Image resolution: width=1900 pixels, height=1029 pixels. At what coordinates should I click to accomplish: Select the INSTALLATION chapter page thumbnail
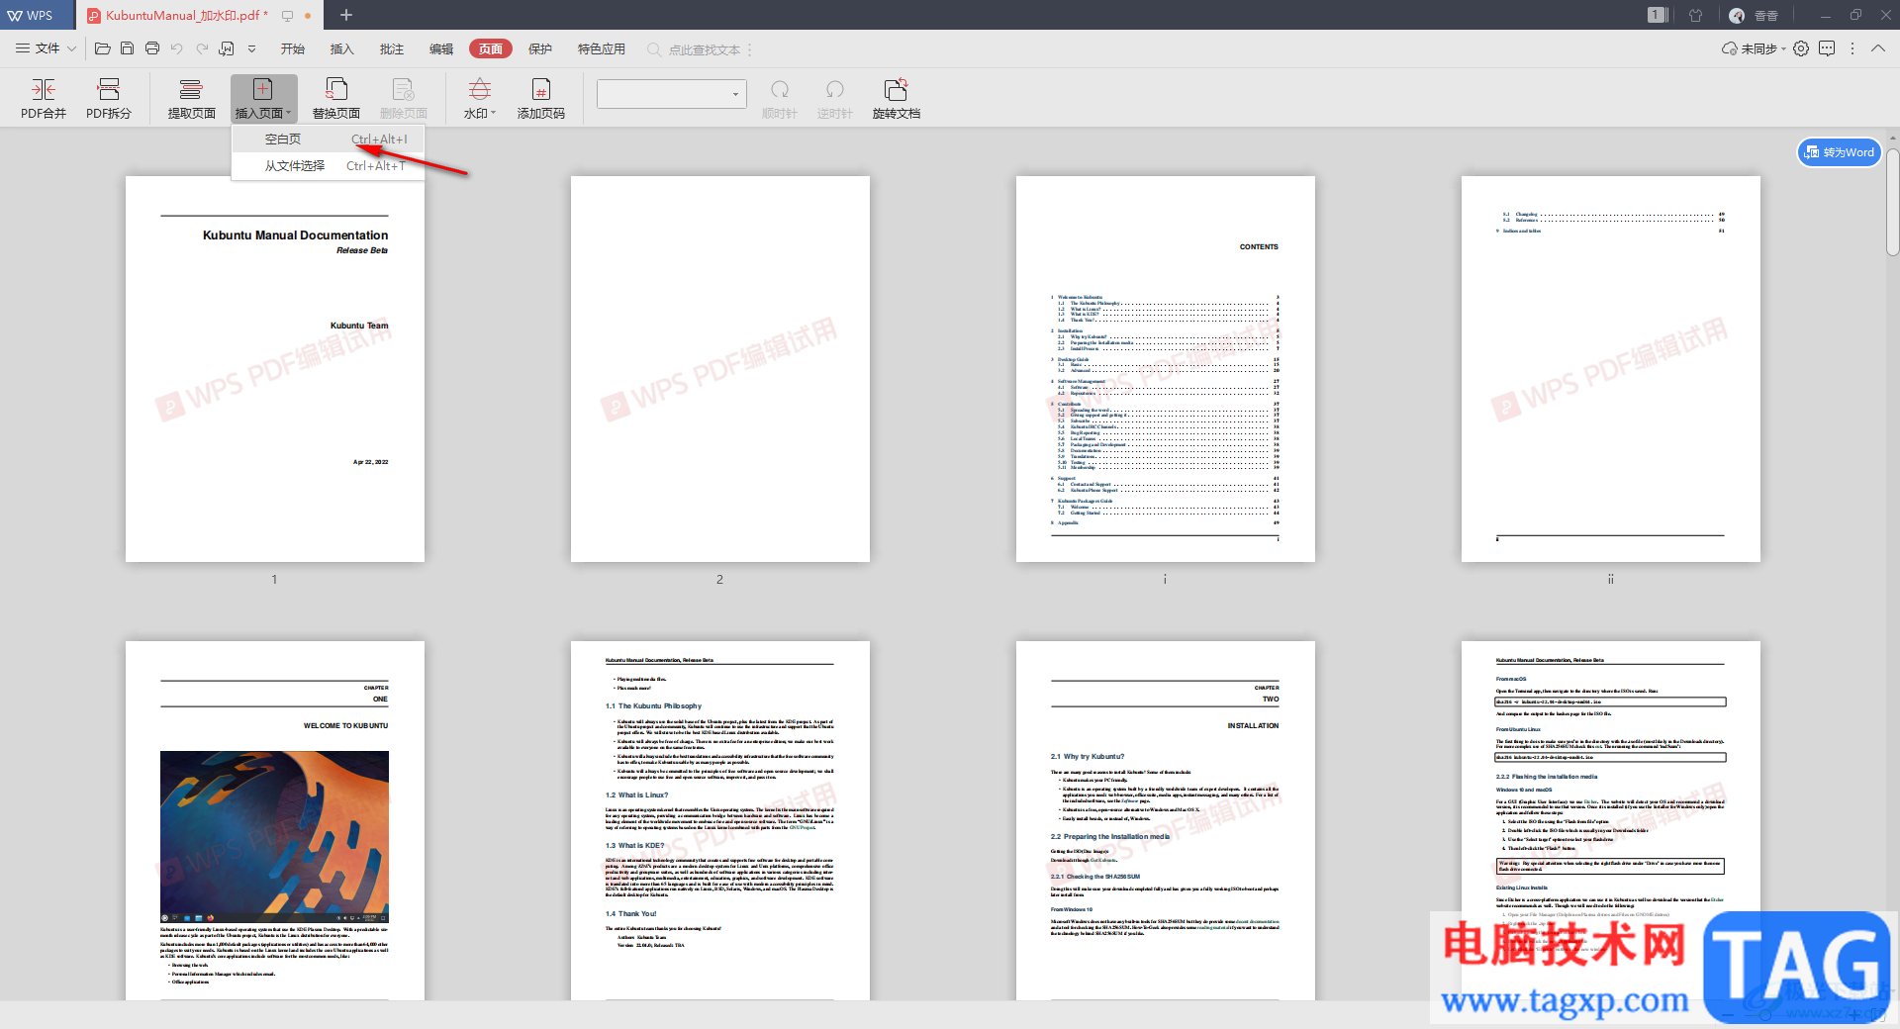click(1166, 820)
